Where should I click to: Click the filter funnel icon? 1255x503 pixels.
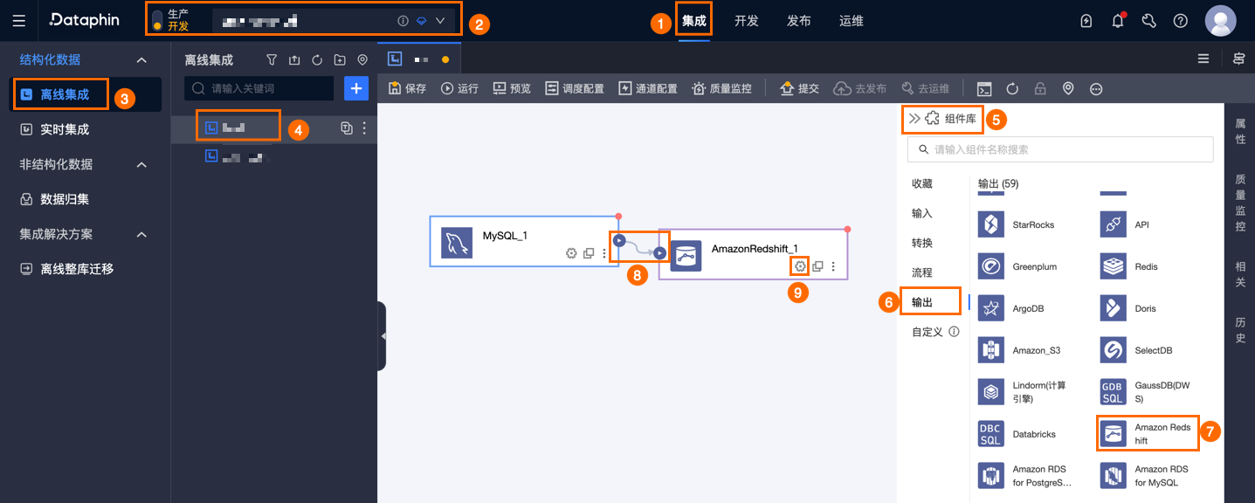click(272, 60)
